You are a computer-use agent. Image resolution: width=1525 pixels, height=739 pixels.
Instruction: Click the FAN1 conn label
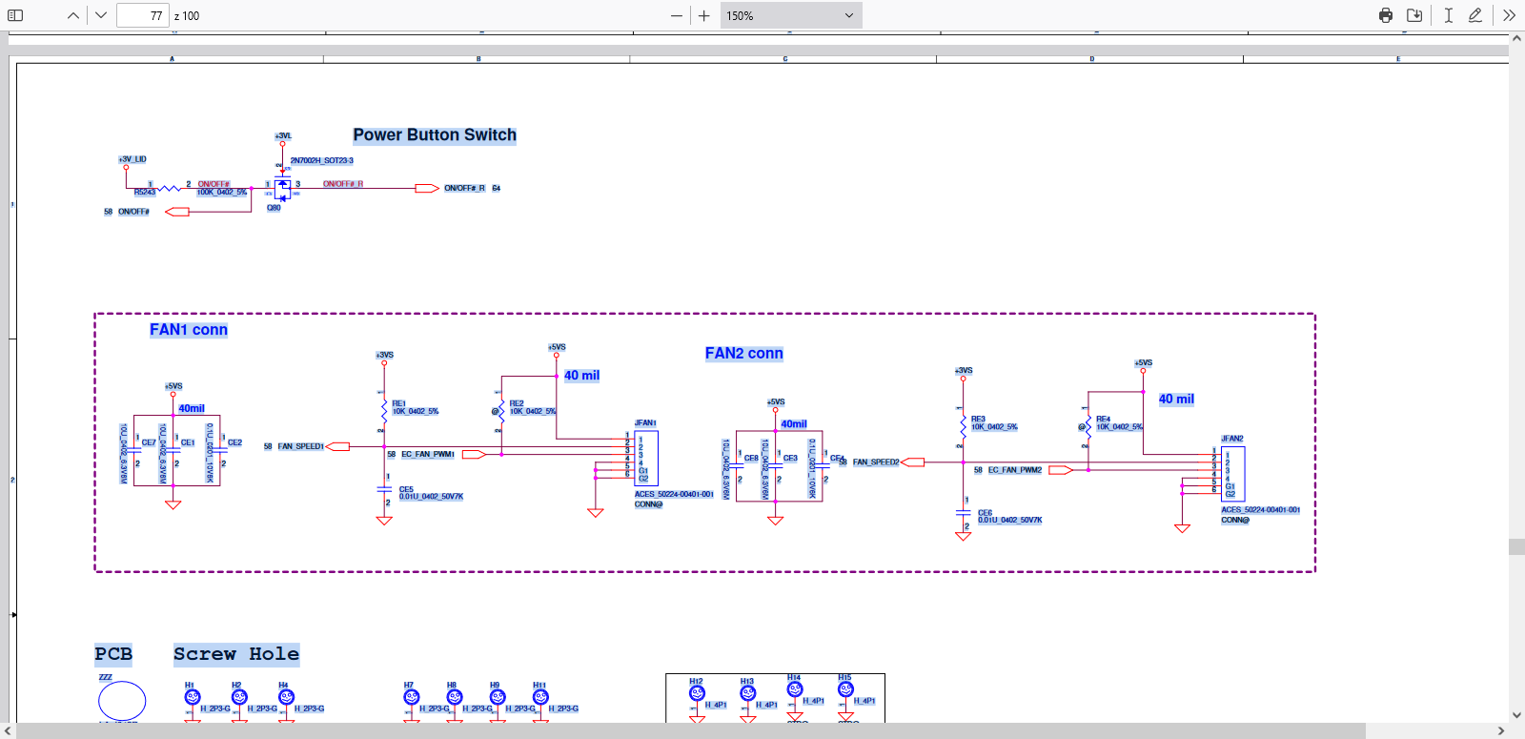pyautogui.click(x=189, y=330)
